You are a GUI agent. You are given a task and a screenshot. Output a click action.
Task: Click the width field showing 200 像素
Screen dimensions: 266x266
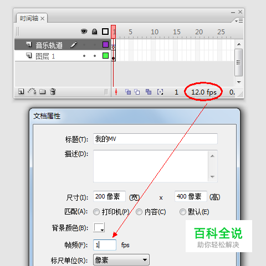[109, 196]
